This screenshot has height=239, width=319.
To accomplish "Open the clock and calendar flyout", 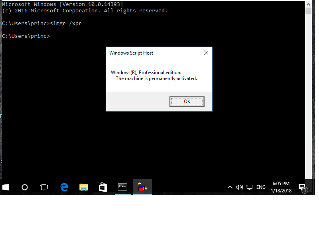I will pyautogui.click(x=281, y=187).
